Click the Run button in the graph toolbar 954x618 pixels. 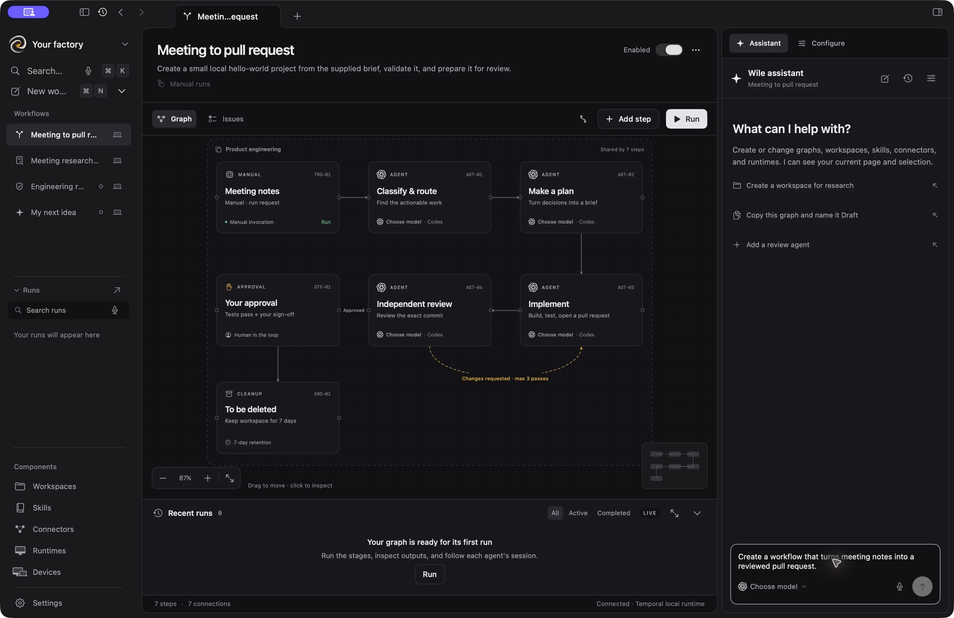click(686, 119)
